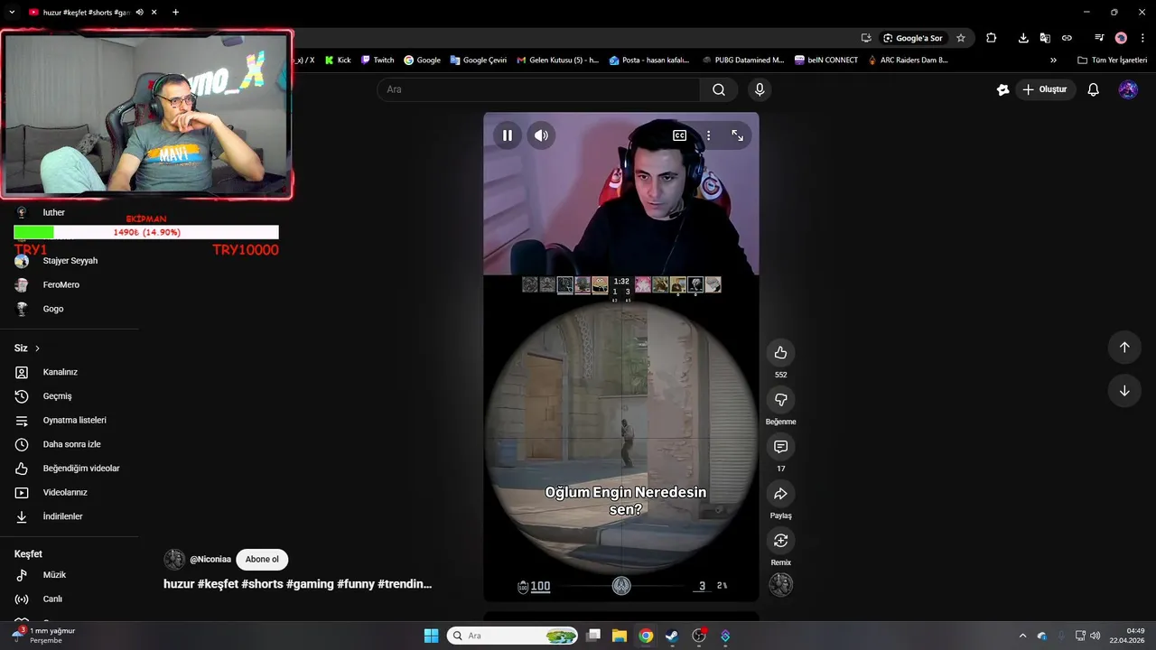Open the Gelen Kutusu Gmail bookmark
This screenshot has height=650, width=1156.
pyautogui.click(x=557, y=60)
